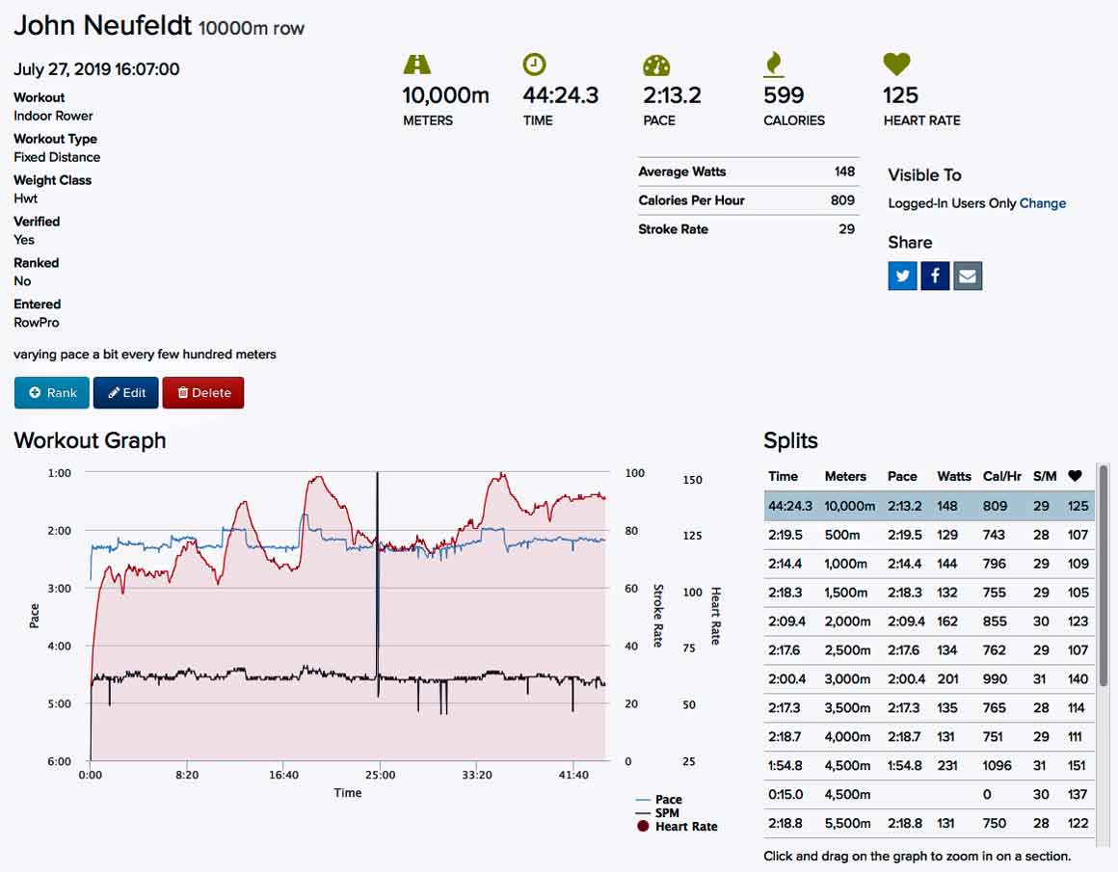
Task: Click the RowPro entry value
Action: point(37,322)
